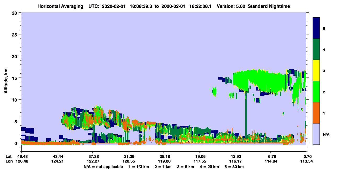Viewport: 340px width, 174px height.
Task: Click the '2 = 1 km' legend entry
Action: pos(163,167)
